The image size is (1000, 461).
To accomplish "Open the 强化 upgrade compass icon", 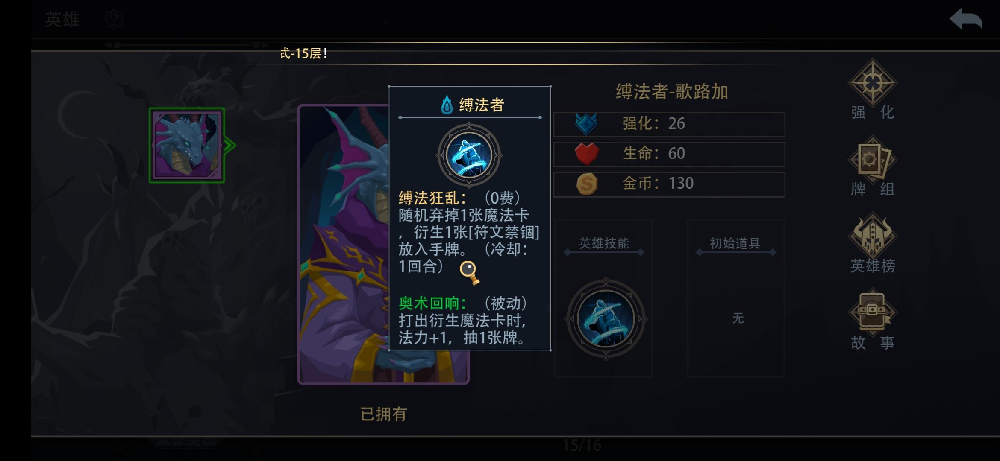I will click(x=872, y=82).
